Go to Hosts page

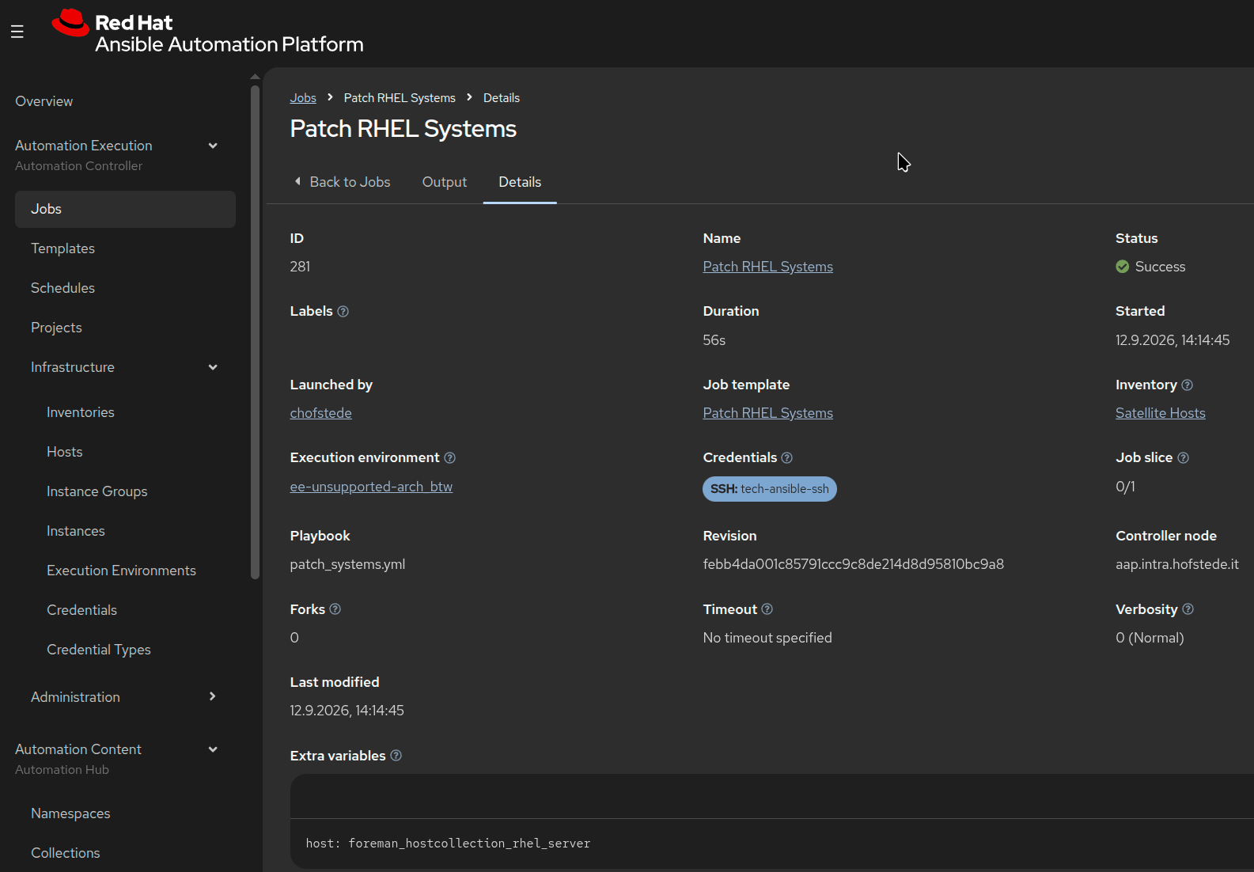pos(64,452)
